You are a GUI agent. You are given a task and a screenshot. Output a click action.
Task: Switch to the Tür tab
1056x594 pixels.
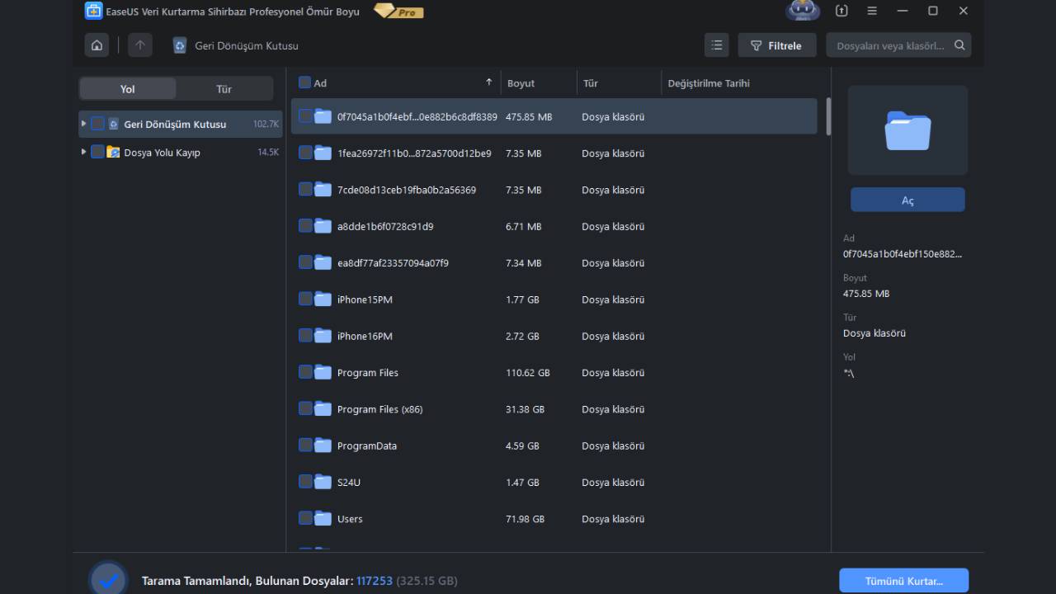pyautogui.click(x=224, y=89)
